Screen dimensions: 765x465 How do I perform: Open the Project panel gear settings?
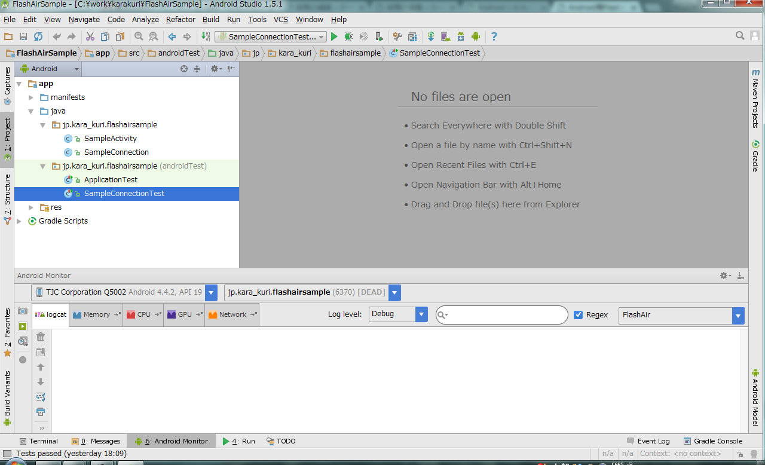(x=216, y=69)
